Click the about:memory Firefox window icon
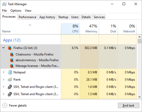The image size is (142, 112). click(x=12, y=60)
